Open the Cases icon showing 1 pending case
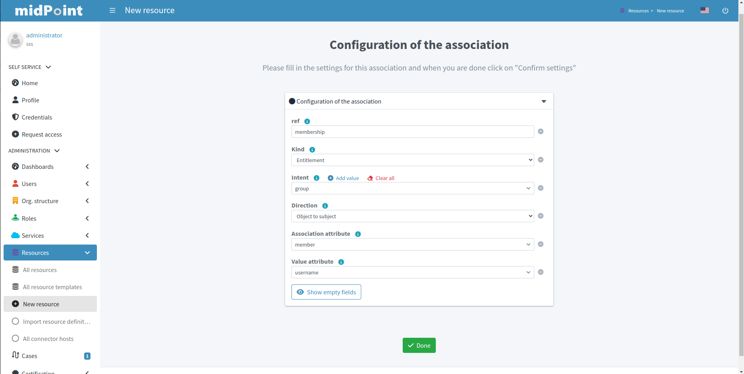This screenshot has height=374, width=744. pos(15,355)
